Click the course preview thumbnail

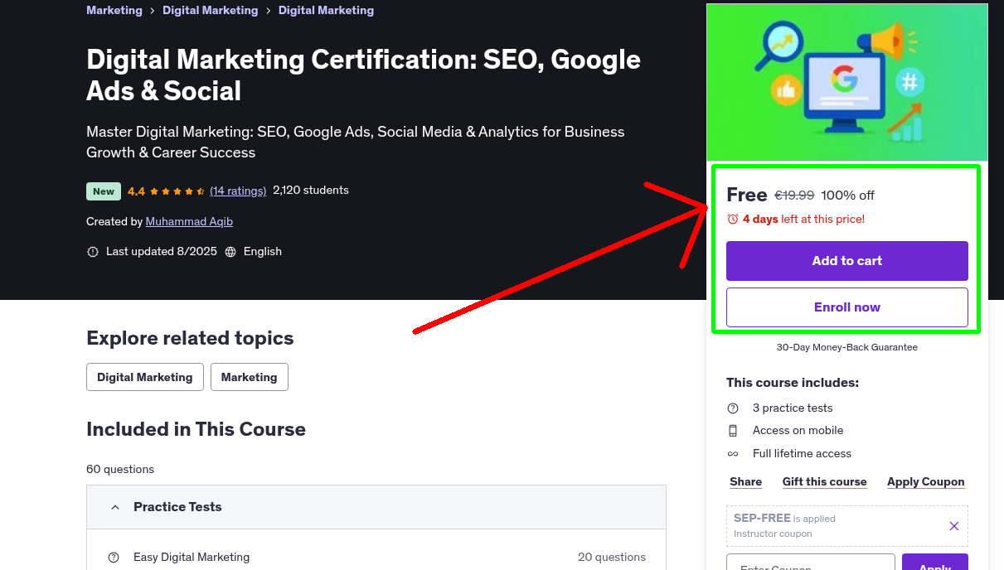pyautogui.click(x=847, y=83)
